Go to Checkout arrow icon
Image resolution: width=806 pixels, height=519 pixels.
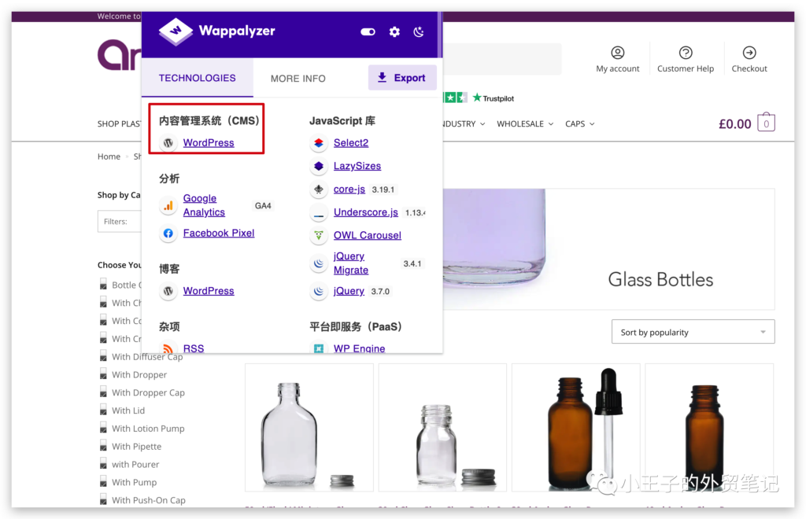tap(749, 53)
